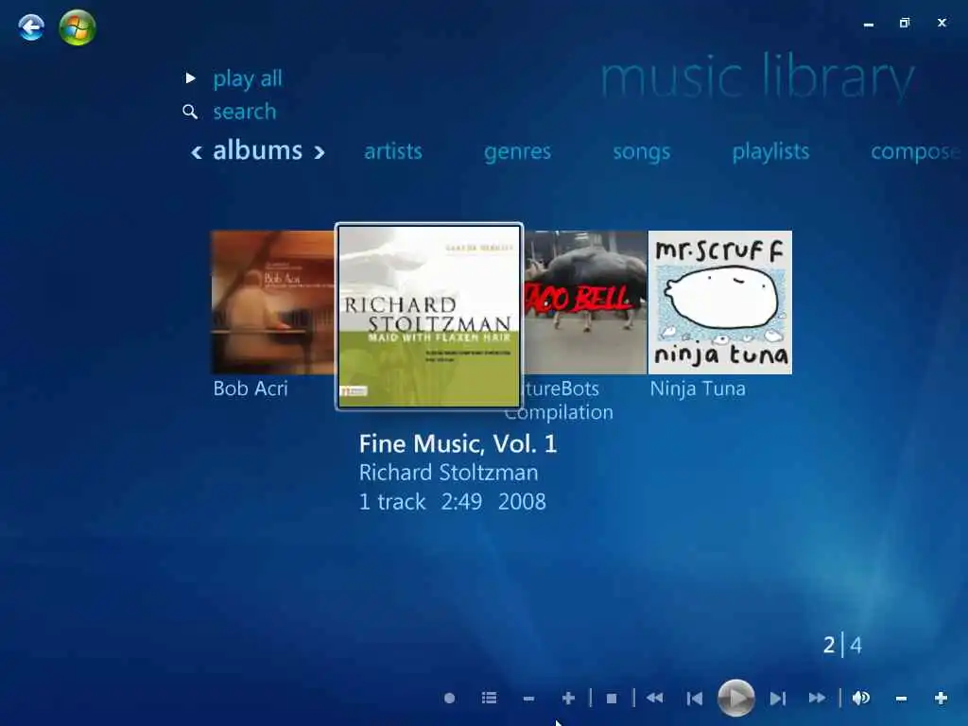Click channel up plus button
Screen dimensions: 968x726
(568, 699)
